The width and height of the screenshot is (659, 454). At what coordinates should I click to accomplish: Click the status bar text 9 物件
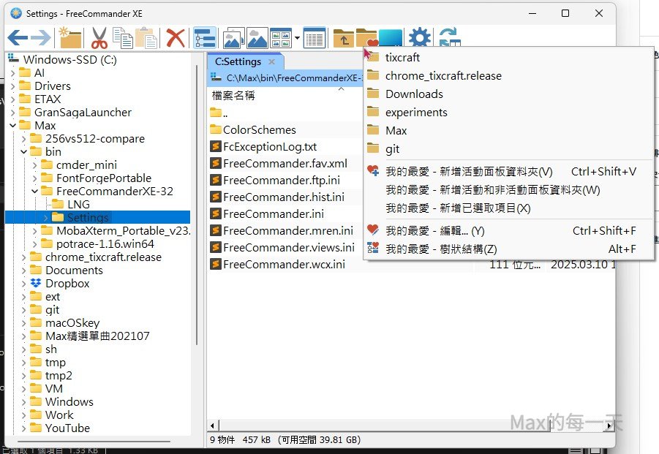coord(222,440)
